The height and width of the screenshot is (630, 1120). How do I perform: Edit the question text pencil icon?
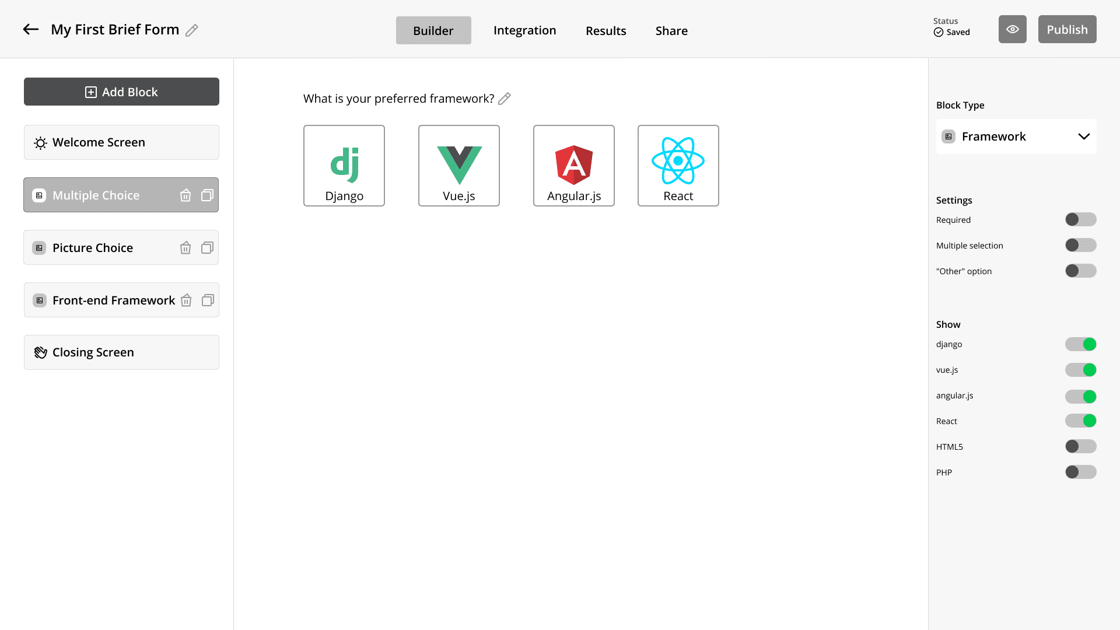pos(505,99)
